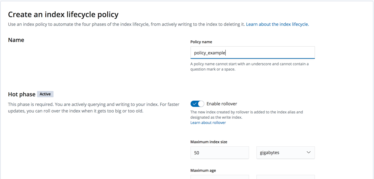Place cursor in policy_example text box
Image resolution: width=374 pixels, height=179 pixels.
(x=252, y=52)
